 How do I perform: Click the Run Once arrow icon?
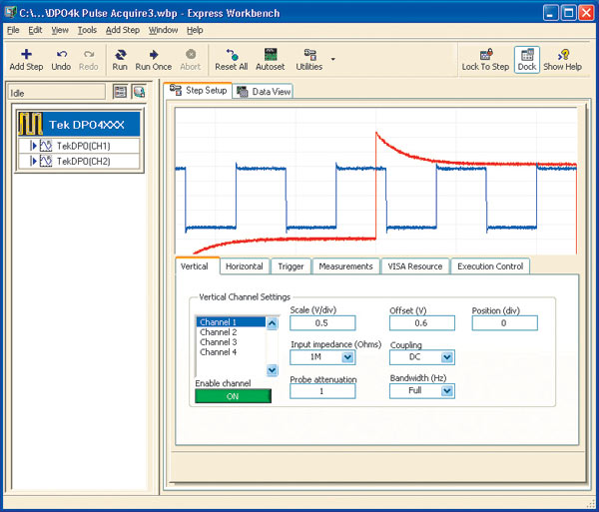(x=154, y=54)
